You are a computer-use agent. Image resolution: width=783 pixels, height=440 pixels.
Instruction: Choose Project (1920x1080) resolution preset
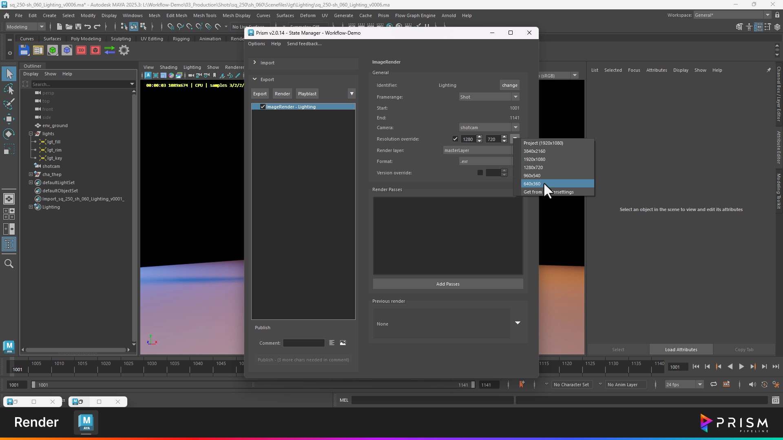pos(557,143)
